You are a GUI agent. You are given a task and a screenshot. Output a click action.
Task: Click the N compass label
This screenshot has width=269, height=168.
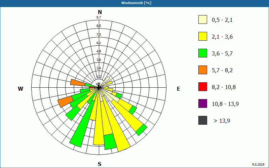pos(100,12)
